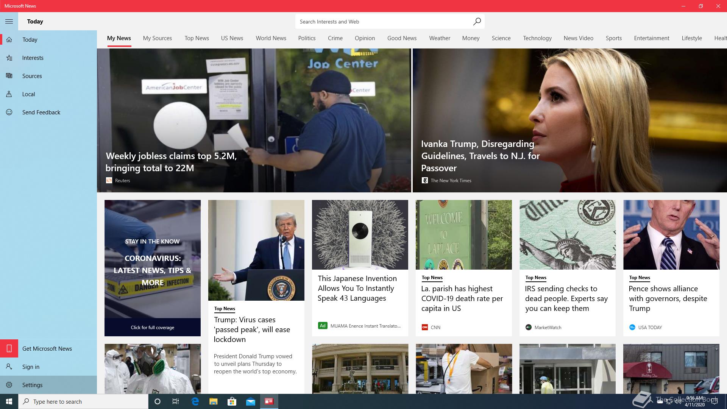This screenshot has width=727, height=409.
Task: Open the Trump podium photo thumbnail
Action: (256, 250)
